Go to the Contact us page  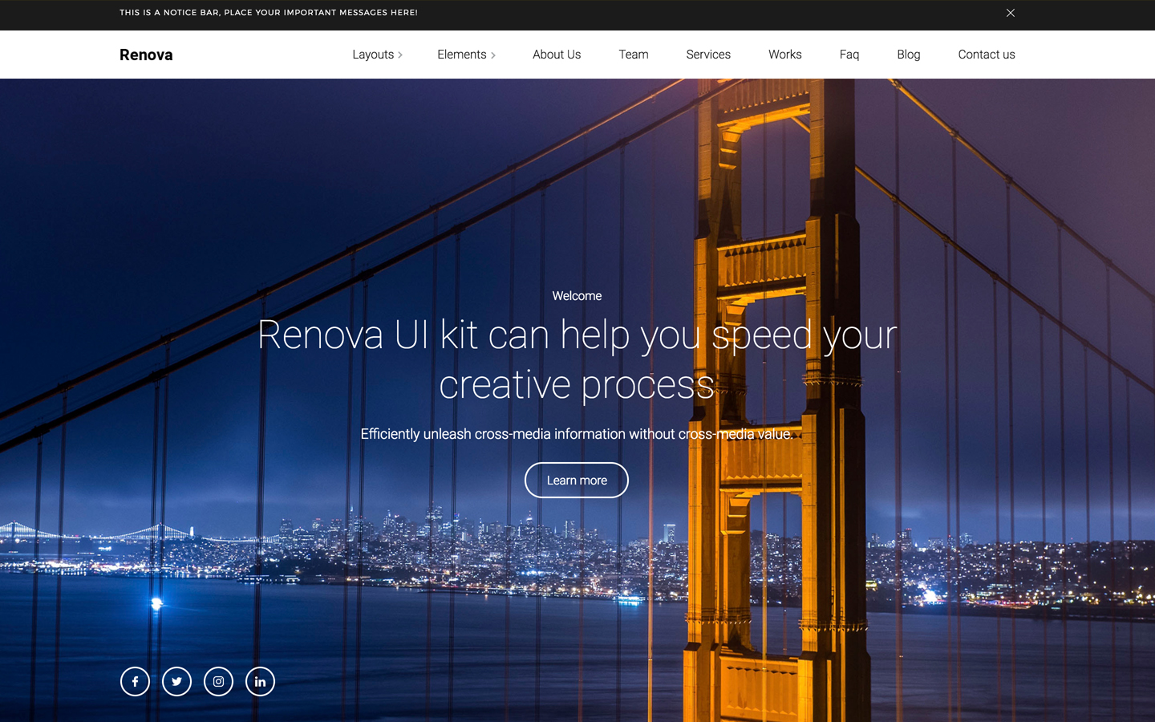click(987, 54)
